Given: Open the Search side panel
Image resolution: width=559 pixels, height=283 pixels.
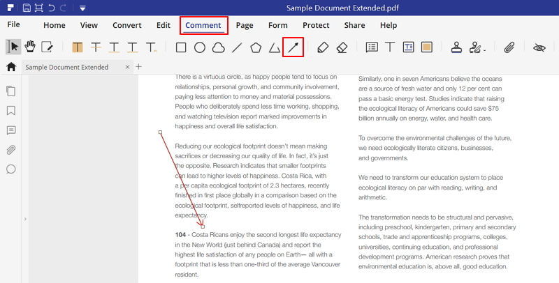Looking at the screenshot, I should point(11,169).
